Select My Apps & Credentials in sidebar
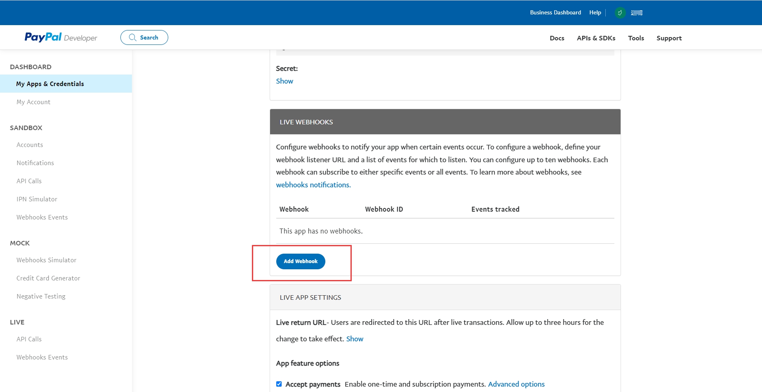762x392 pixels. 66,84
